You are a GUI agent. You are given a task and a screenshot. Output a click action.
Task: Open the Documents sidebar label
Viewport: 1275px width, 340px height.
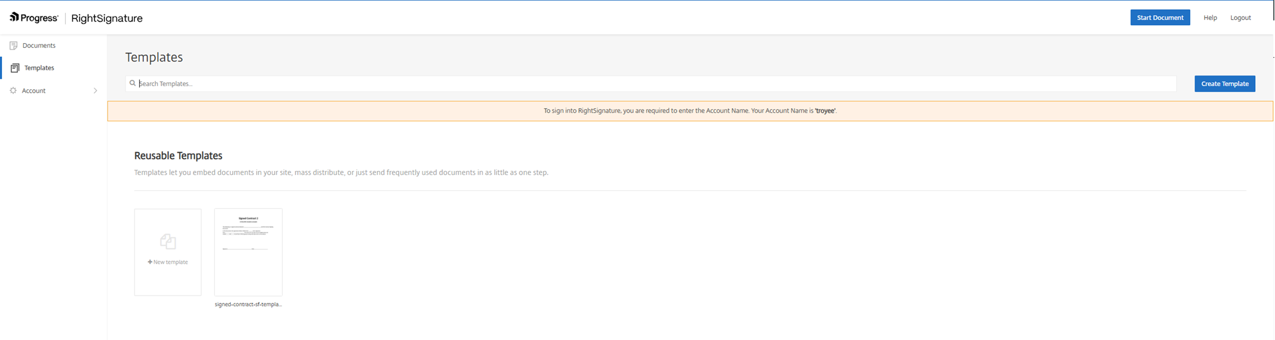38,46
